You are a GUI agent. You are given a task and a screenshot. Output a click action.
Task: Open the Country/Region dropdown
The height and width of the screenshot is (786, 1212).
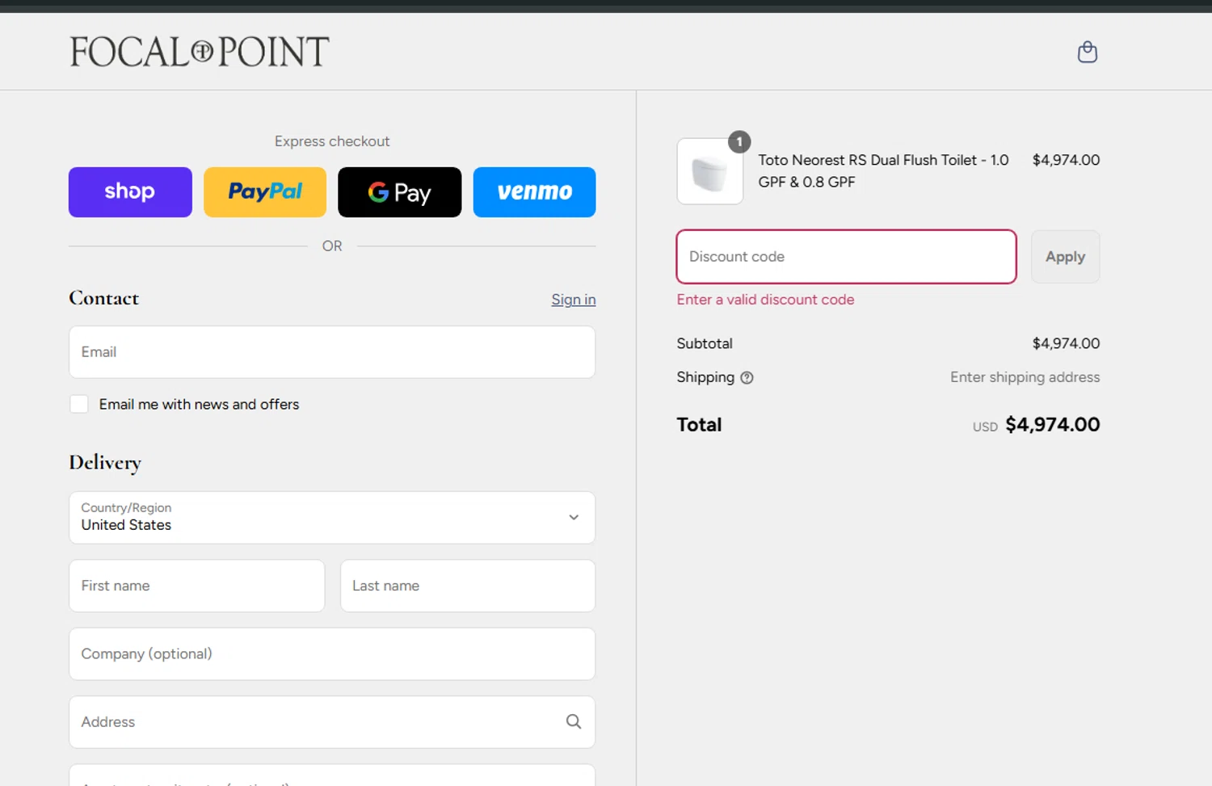(x=332, y=518)
